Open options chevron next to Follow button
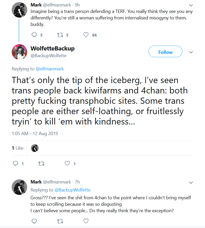 pyautogui.click(x=191, y=52)
